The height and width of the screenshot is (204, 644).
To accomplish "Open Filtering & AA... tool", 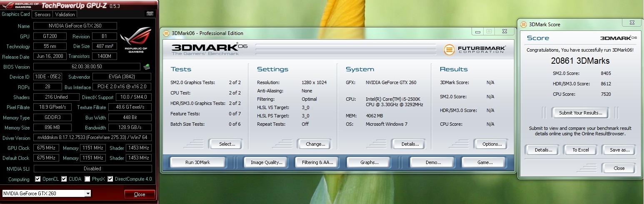I will [x=317, y=162].
